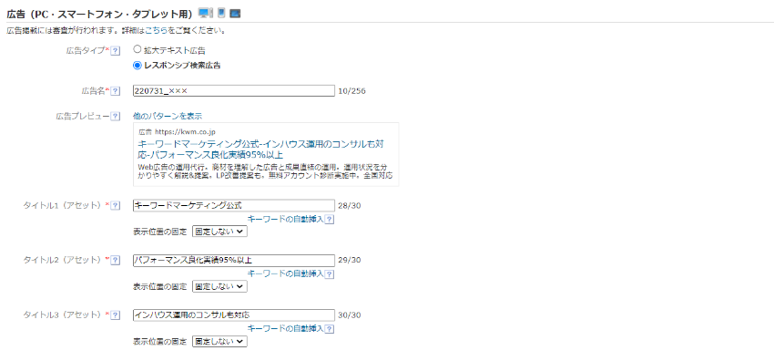Open 表示位置の固定 dropdown under タイトル1
Viewport: 774px width, 361px height.
[x=219, y=232]
